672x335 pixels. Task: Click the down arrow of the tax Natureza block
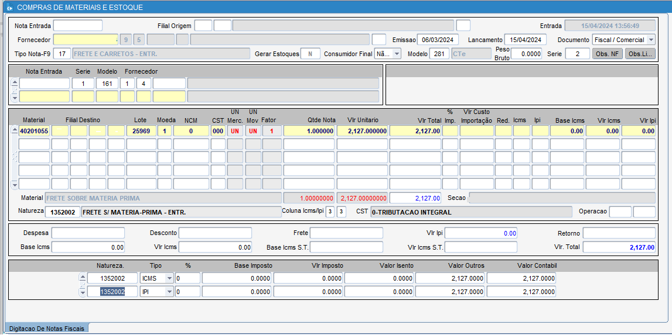(x=83, y=292)
